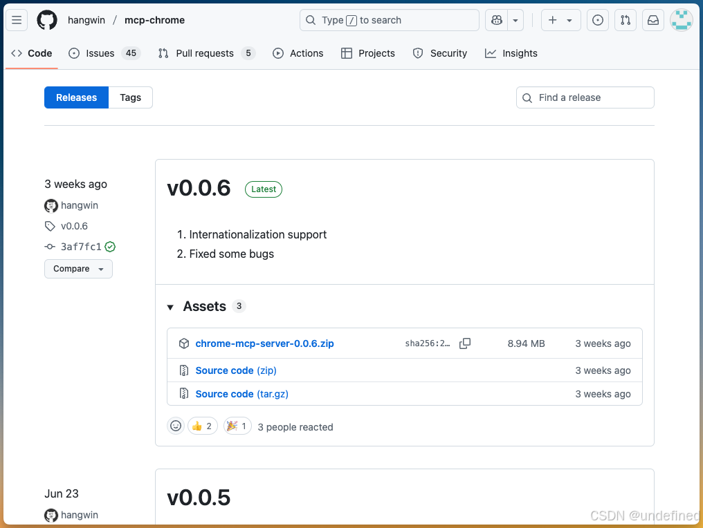Click the tag icon beside v0.0.6

point(50,226)
